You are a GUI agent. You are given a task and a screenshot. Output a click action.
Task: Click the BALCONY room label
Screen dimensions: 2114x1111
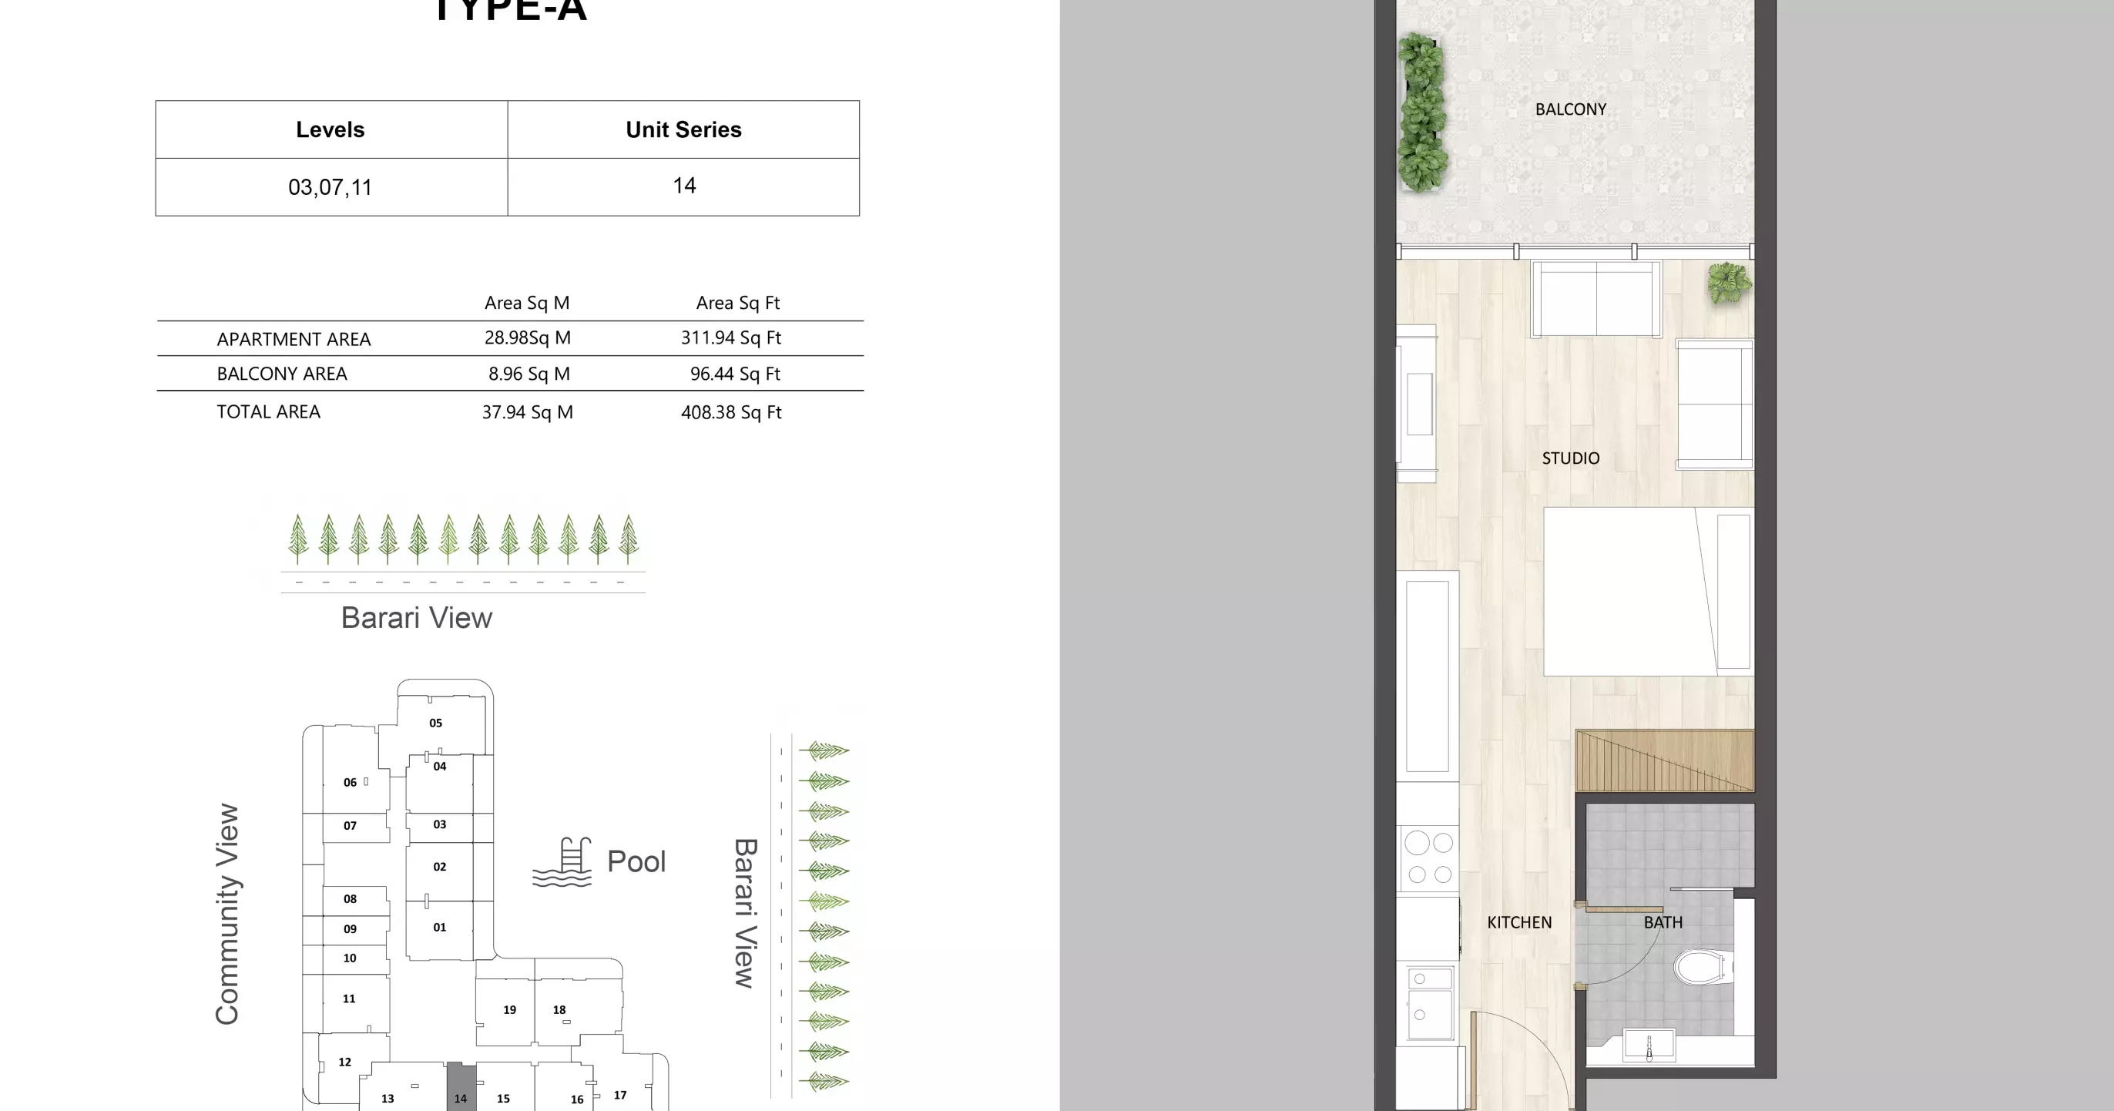point(1570,109)
